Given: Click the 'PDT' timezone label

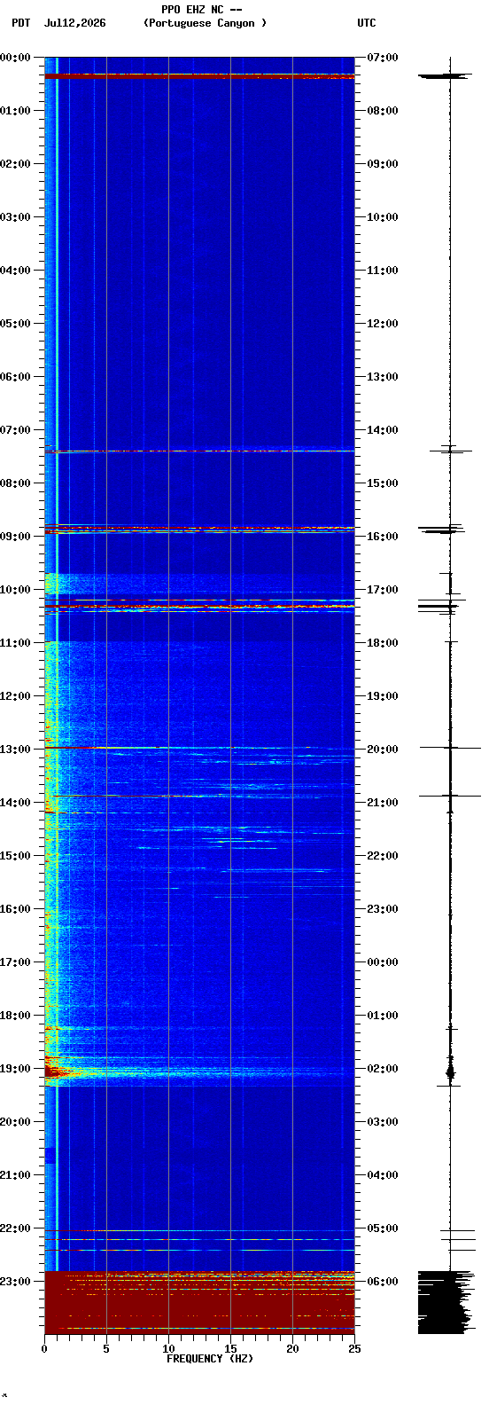Looking at the screenshot, I should click(x=20, y=23).
